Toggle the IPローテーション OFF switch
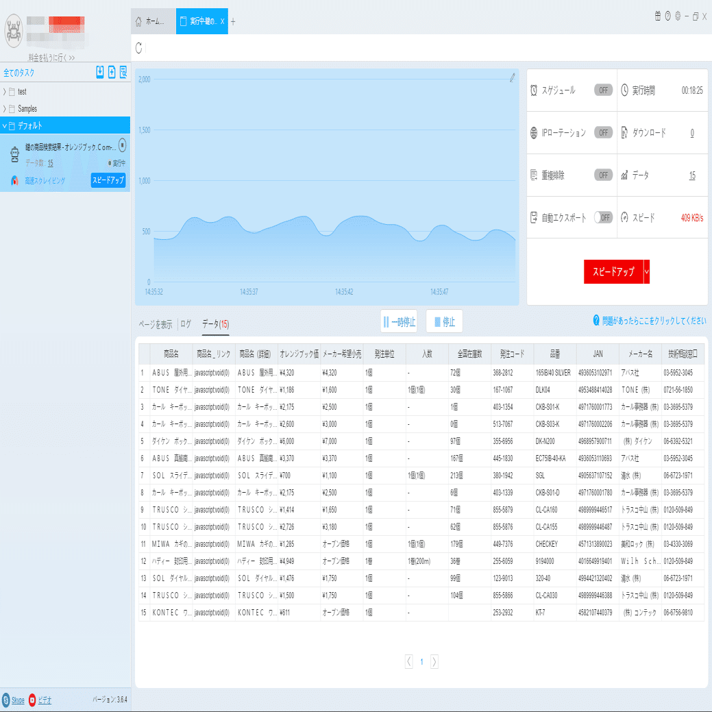The height and width of the screenshot is (712, 712). coord(604,132)
